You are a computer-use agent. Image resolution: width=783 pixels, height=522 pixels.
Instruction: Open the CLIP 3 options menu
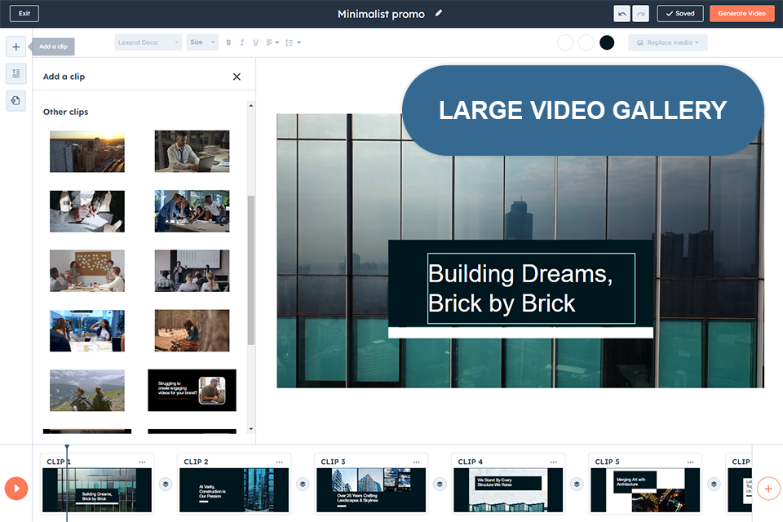tap(417, 462)
